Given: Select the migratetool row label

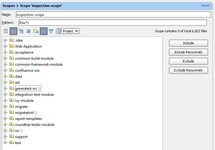Looking at the screenshot, I should (26, 113).
